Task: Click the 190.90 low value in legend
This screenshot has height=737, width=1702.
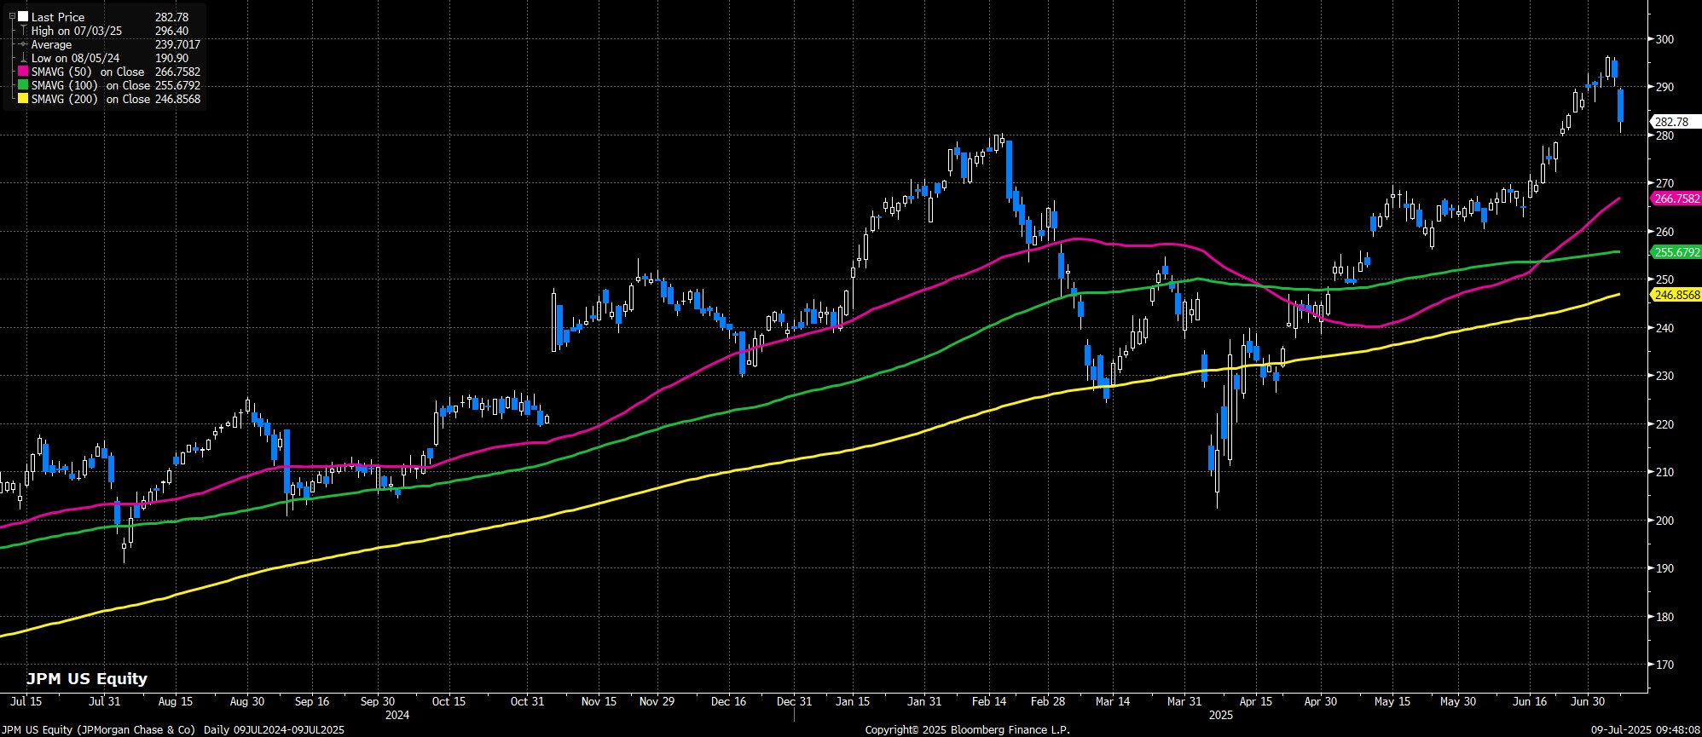Action: [x=171, y=58]
